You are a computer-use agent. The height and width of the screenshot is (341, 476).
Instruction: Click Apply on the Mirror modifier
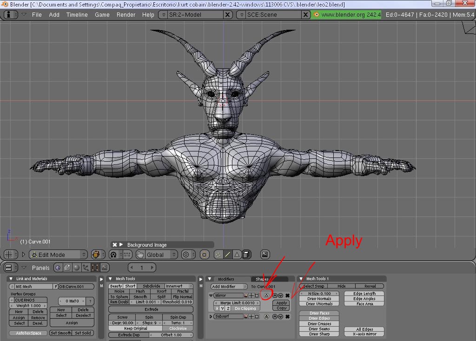point(281,303)
